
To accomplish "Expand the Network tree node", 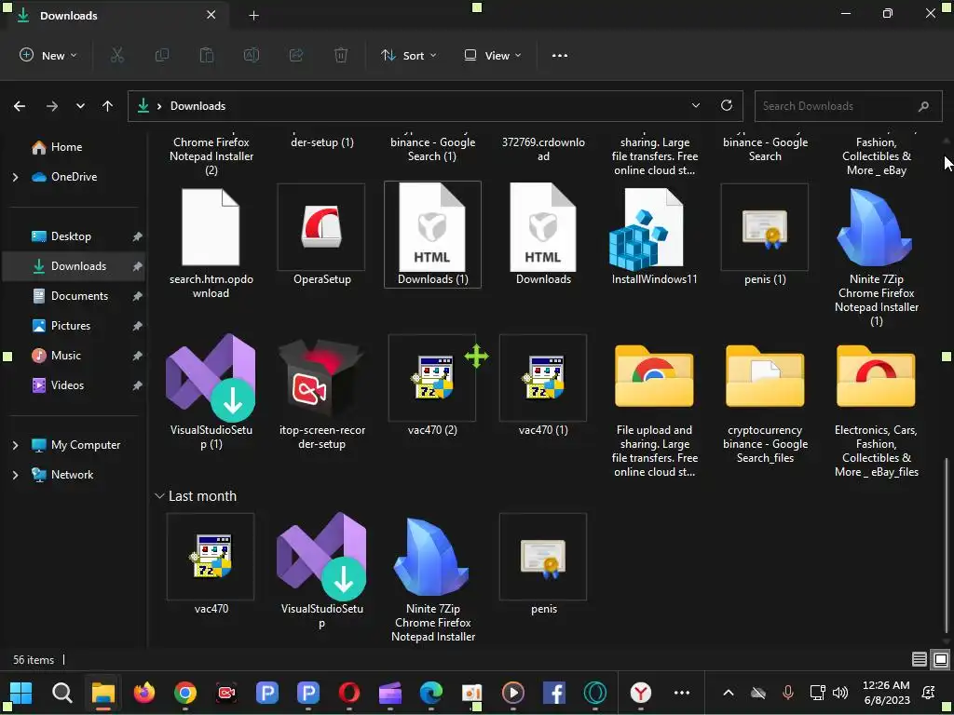I will point(15,475).
